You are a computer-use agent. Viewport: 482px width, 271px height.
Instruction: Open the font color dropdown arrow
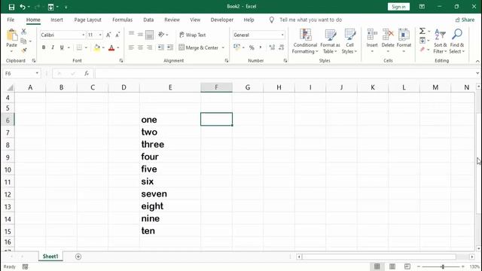click(118, 47)
